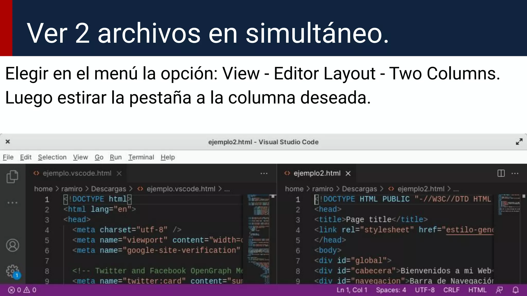
Task: Click ejemplo2.html breadcrumb item
Action: coord(416,189)
